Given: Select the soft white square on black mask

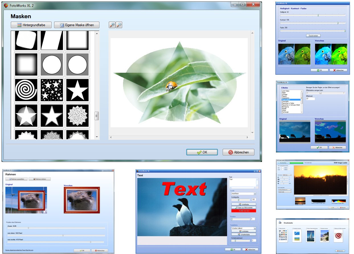Looking at the screenshot, I should [26, 64].
